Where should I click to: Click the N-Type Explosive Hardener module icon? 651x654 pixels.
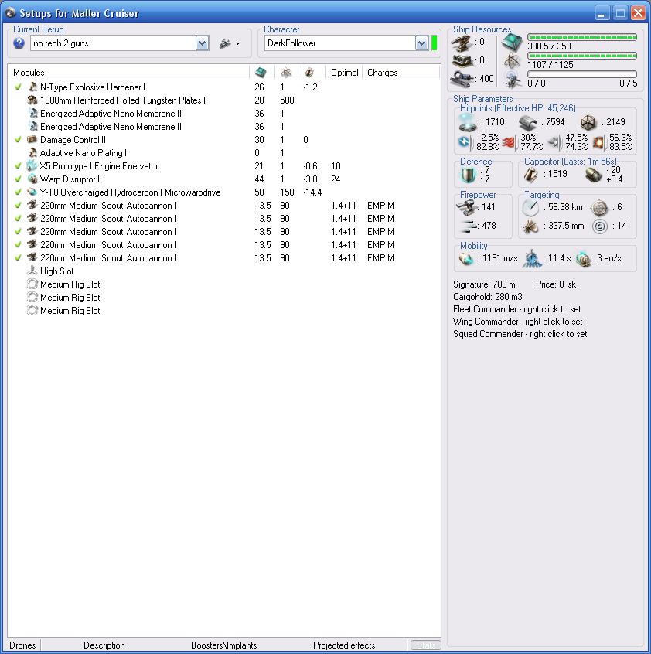(32, 87)
